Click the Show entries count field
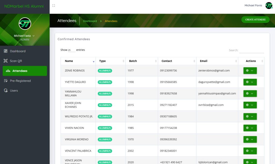 (x=71, y=50)
